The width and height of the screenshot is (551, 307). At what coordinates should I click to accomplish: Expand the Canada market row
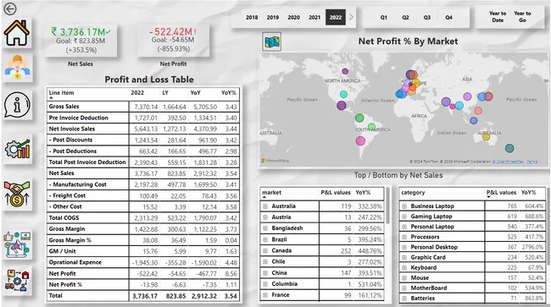point(265,250)
